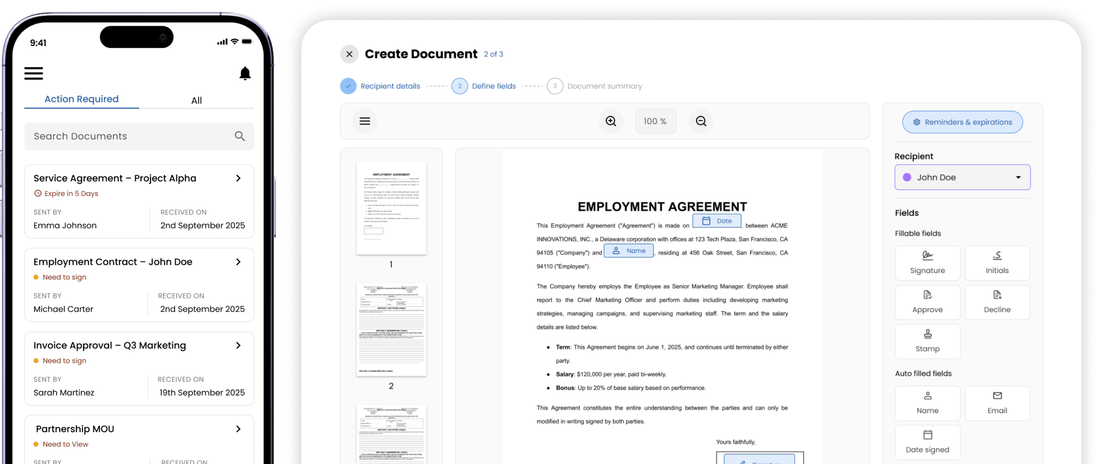
Task: Expand Service Agreement – Project Alpha chevron
Action: 238,178
